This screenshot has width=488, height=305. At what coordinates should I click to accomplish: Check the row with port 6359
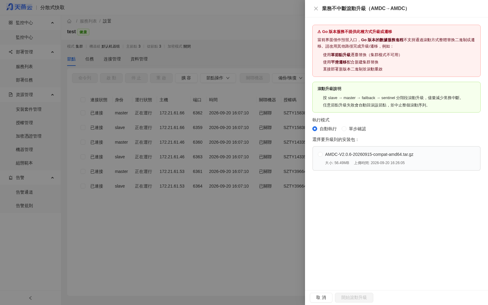[83, 127]
